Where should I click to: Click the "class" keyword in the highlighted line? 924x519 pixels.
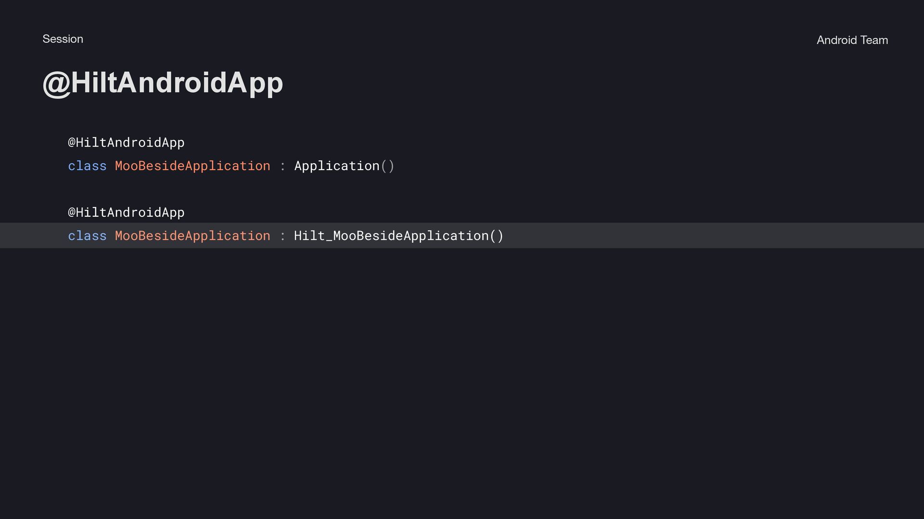click(87, 236)
